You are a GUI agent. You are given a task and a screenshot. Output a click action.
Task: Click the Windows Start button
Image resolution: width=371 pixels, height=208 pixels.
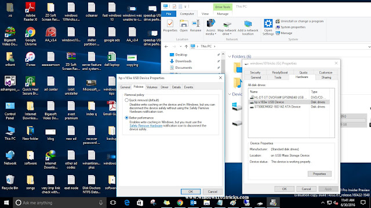tap(6, 203)
